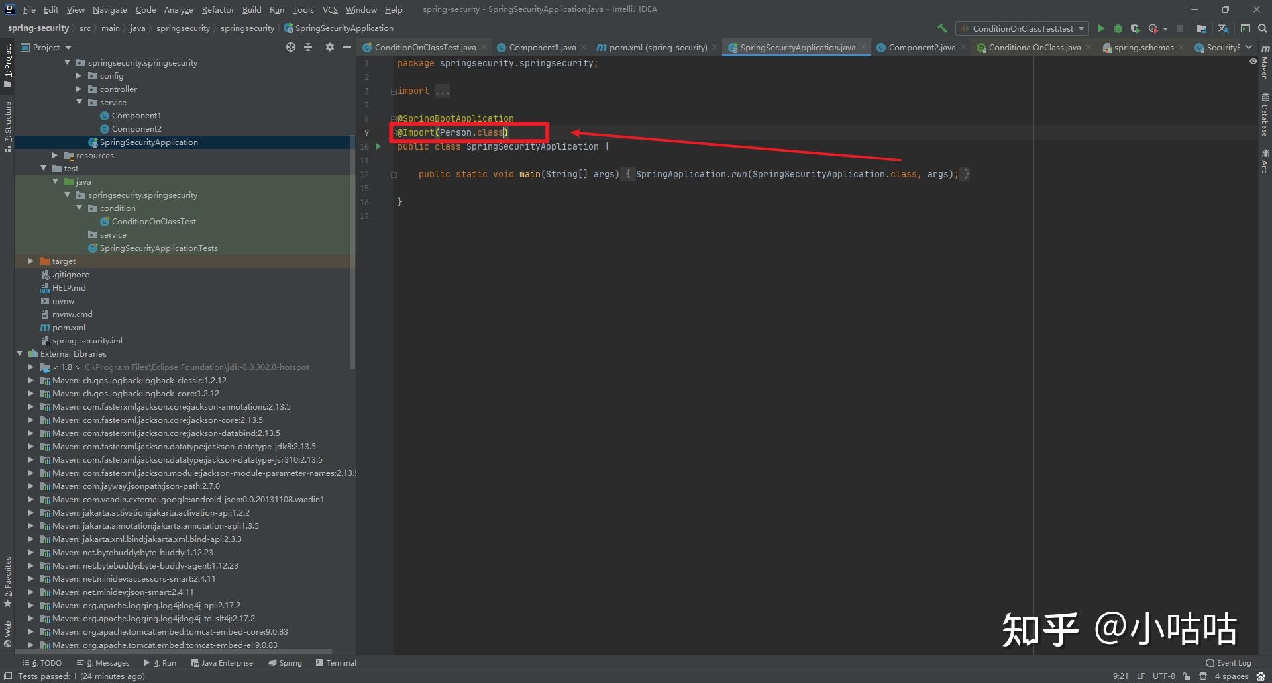Click the Baidu paw icon in status bar

1261,676
